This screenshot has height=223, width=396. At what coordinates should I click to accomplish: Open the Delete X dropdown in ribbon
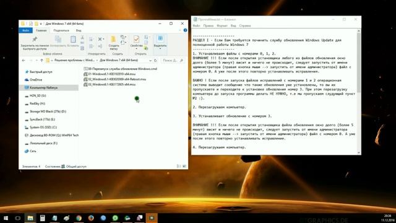[x=101, y=39]
